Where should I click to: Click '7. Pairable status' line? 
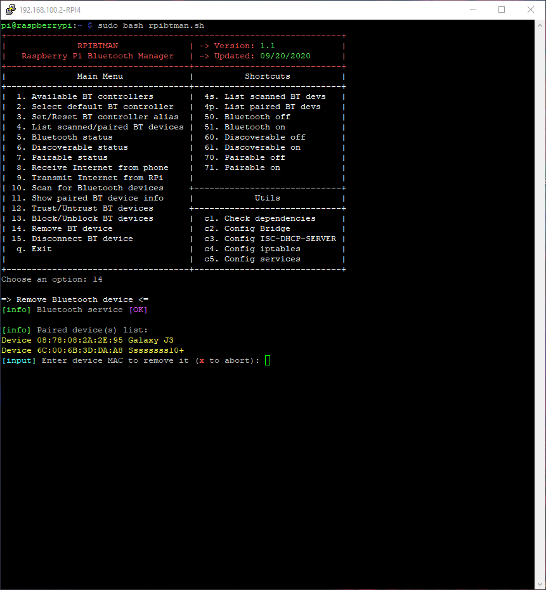pyautogui.click(x=62, y=158)
